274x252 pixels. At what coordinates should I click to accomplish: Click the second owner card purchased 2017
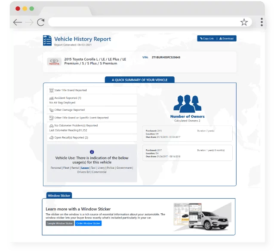[188, 153]
